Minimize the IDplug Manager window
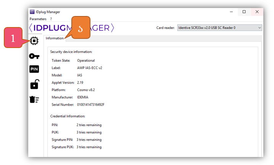 232,12
